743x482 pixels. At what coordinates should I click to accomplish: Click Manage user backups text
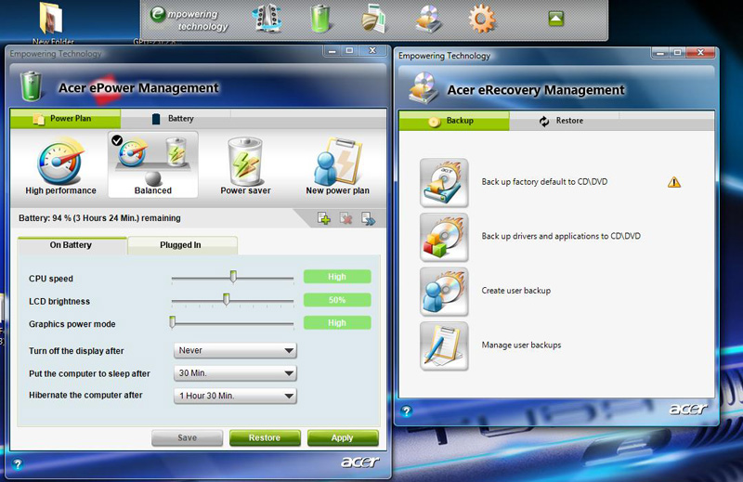click(x=521, y=345)
